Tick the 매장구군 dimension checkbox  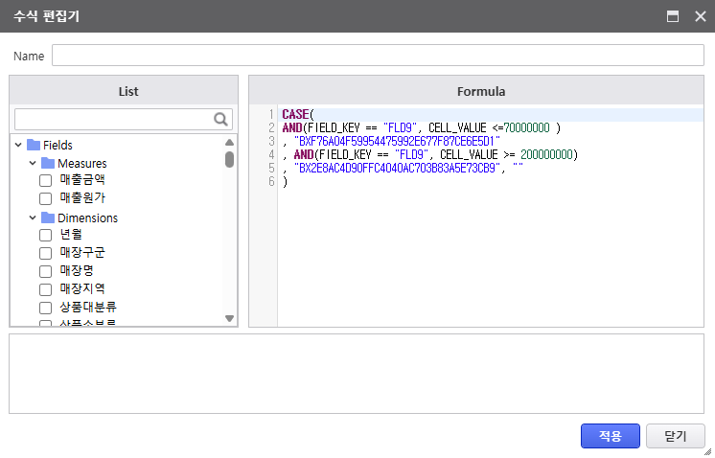pos(45,253)
